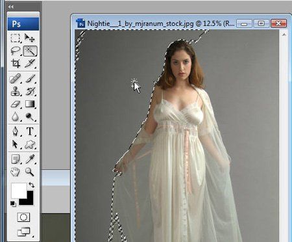The height and width of the screenshot is (242, 292).
Task: Select the Eyedropper tool
Action: pyautogui.click(x=30, y=159)
